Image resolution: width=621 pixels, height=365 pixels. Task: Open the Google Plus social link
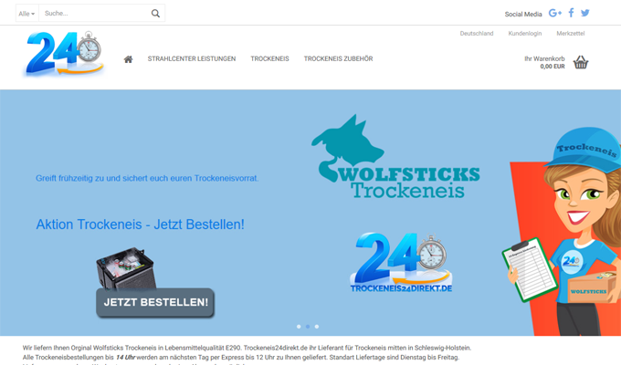tap(555, 13)
